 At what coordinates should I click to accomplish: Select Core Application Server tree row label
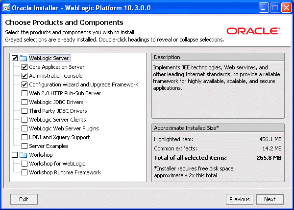pos(57,67)
